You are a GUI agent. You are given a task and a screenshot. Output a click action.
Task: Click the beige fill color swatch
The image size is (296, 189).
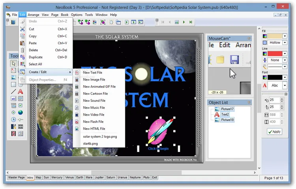click(x=275, y=36)
